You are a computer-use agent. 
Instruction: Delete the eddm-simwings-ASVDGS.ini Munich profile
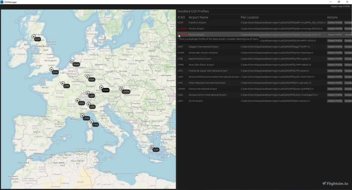click(x=334, y=29)
